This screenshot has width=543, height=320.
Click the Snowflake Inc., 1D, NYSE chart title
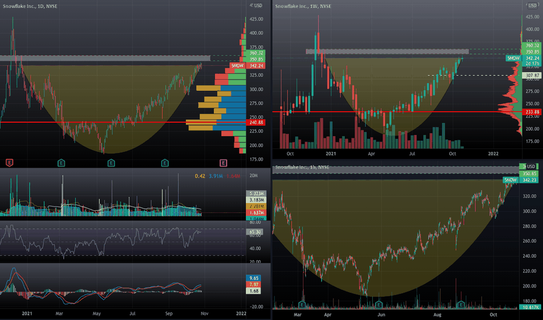[x=30, y=6]
